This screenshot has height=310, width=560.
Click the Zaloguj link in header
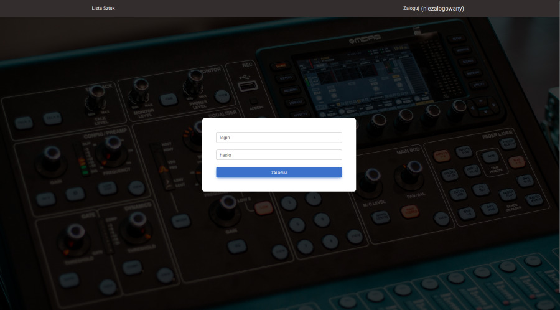click(x=411, y=8)
